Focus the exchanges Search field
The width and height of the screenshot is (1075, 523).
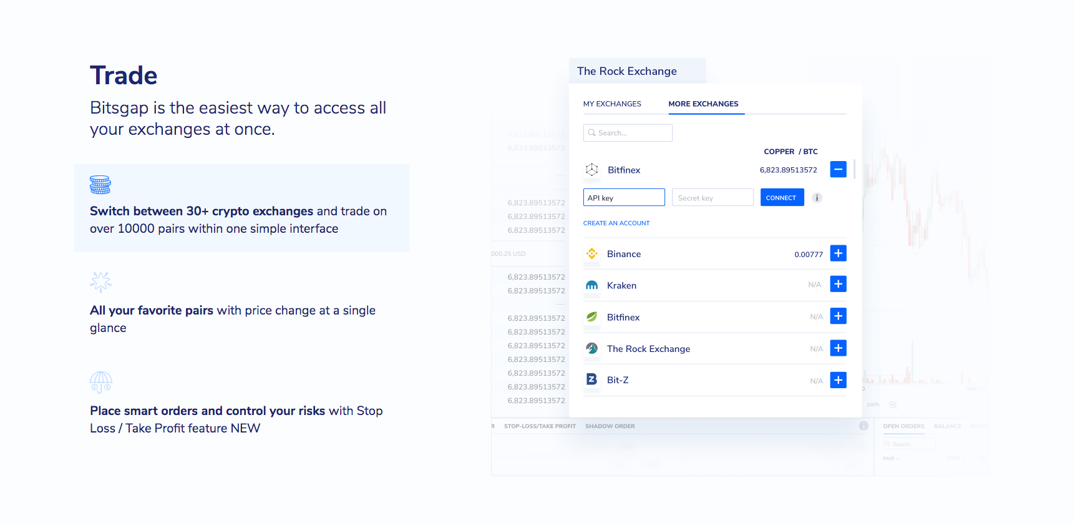(x=628, y=133)
